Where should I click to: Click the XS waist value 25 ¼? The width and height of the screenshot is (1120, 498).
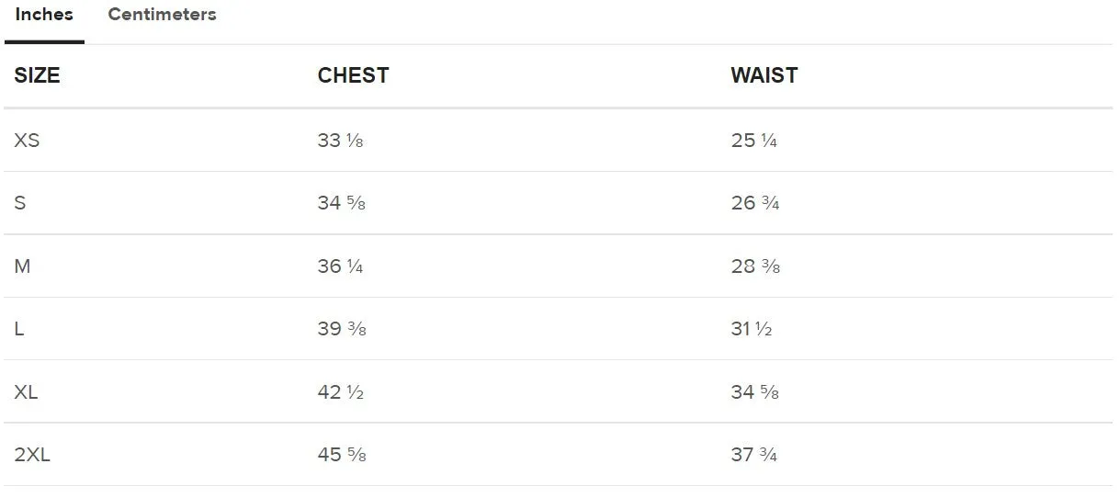click(x=754, y=141)
